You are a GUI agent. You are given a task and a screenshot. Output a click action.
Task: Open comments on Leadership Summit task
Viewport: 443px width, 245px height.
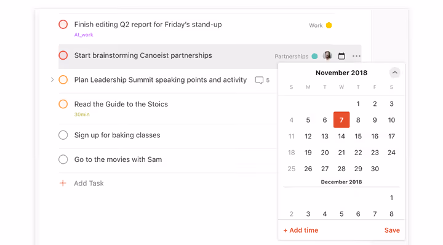coord(262,80)
